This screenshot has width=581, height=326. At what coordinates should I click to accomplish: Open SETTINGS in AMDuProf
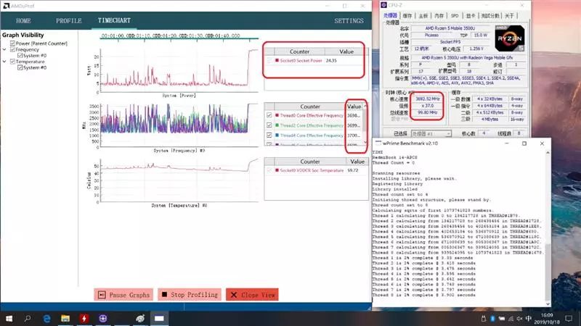click(349, 21)
